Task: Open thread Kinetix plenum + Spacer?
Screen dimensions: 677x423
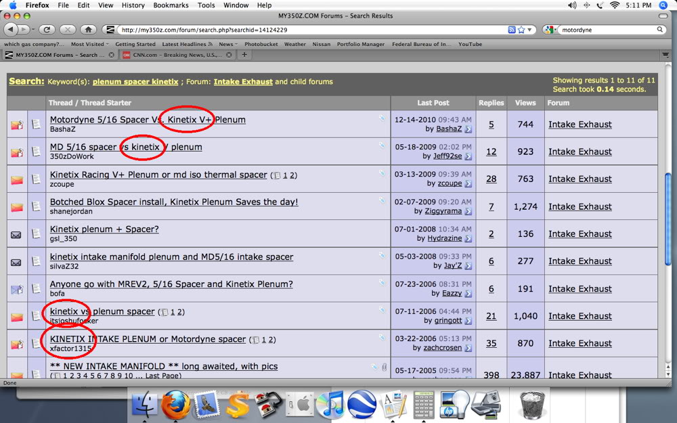Action: pos(104,229)
